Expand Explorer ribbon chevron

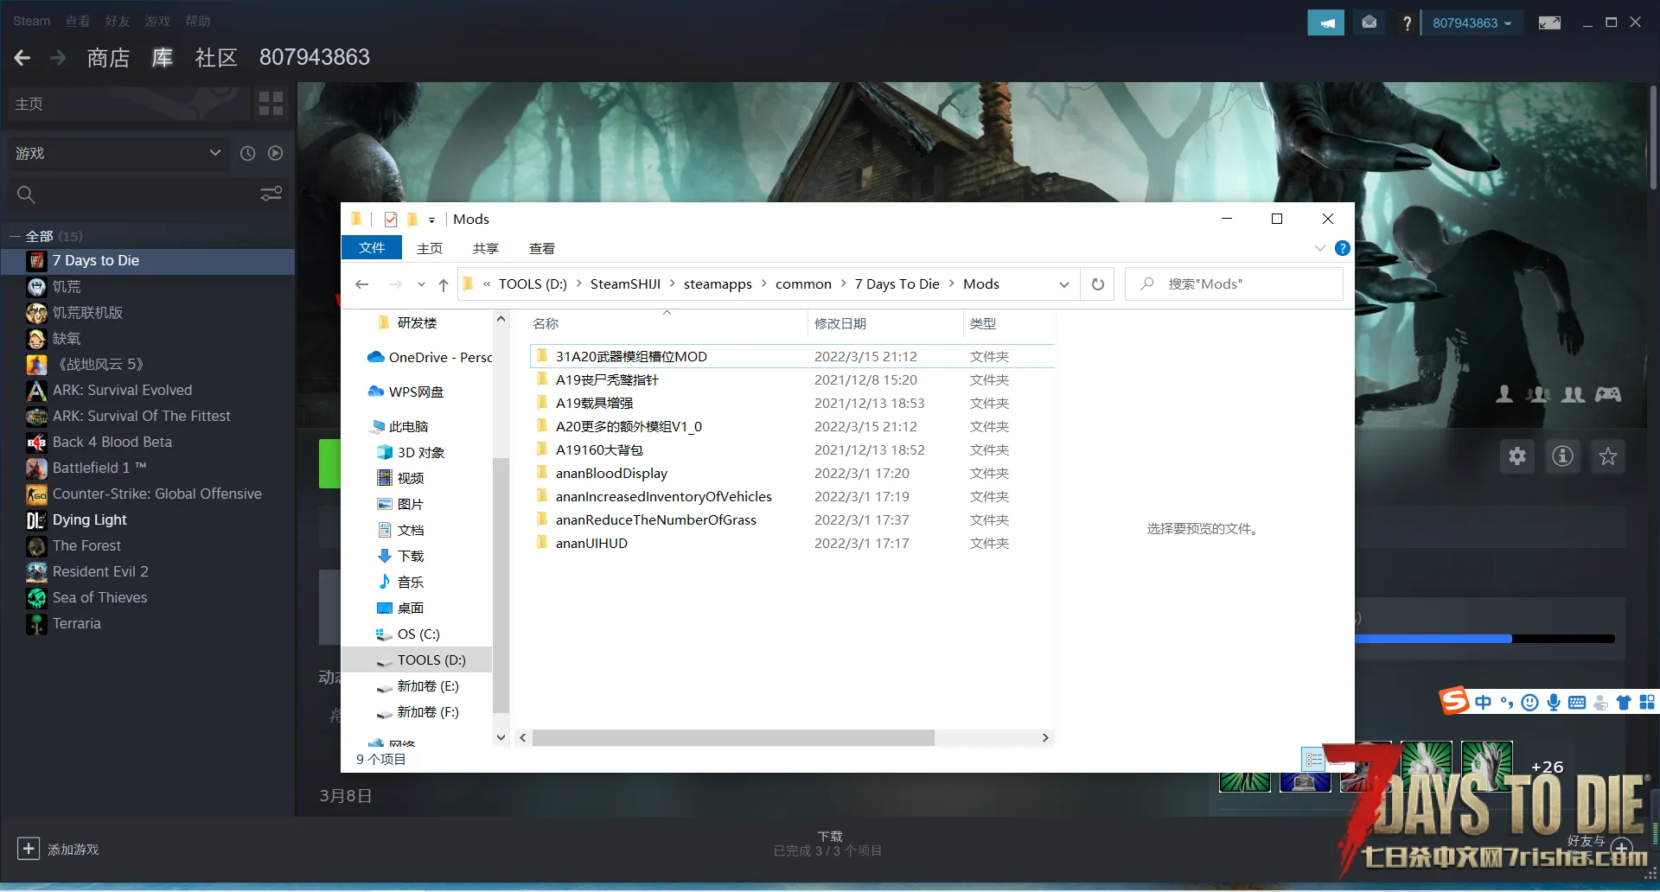click(1320, 248)
